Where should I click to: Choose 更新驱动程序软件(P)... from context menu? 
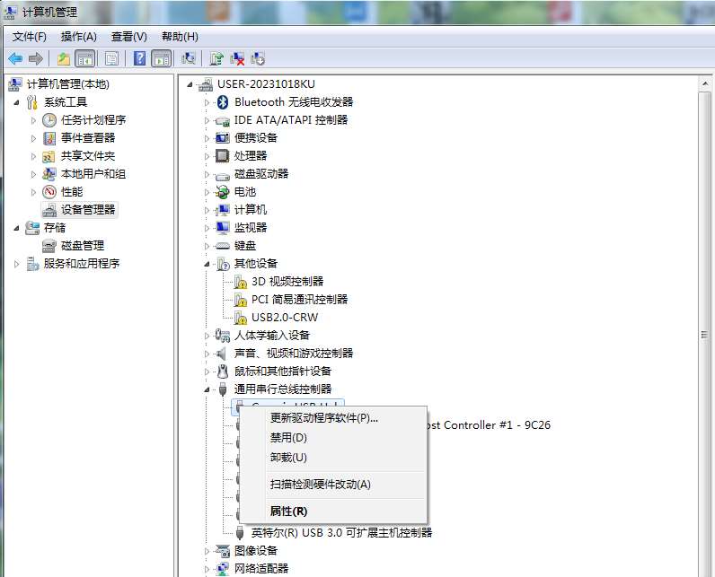point(324,418)
